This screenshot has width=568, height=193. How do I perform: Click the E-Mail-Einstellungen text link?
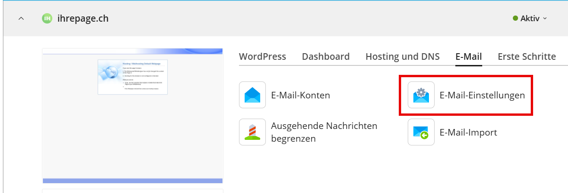(x=482, y=95)
